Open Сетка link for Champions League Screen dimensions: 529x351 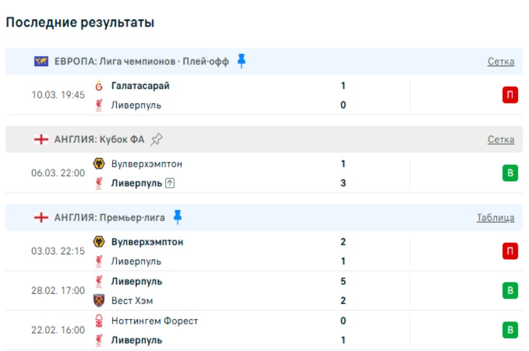point(501,61)
